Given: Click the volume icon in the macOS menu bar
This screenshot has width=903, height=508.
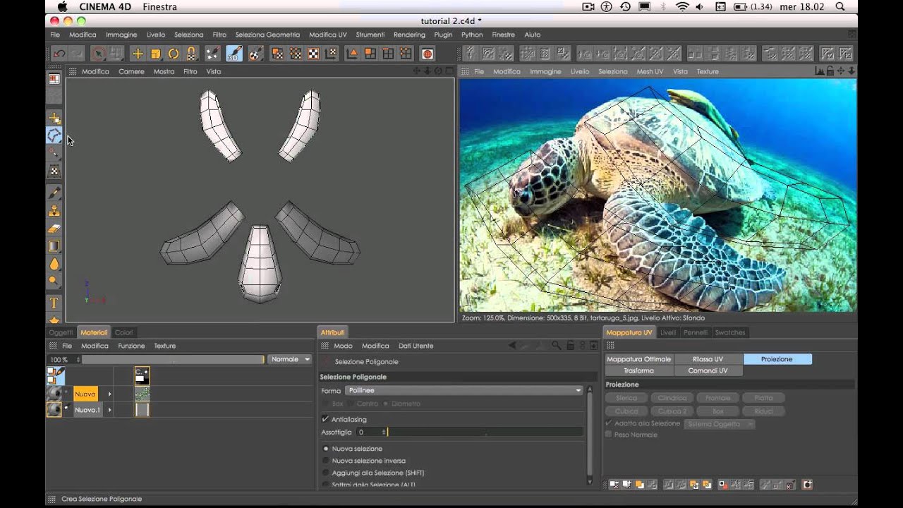Looking at the screenshot, I should pyautogui.click(x=700, y=6).
